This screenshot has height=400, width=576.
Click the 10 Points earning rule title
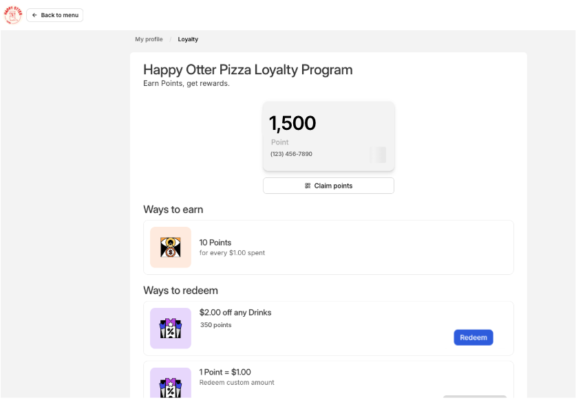coord(215,243)
